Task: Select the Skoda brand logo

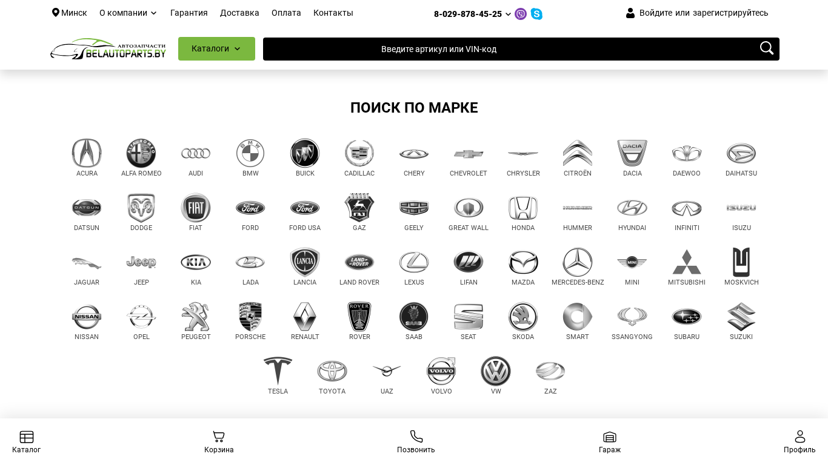Action: click(523, 317)
